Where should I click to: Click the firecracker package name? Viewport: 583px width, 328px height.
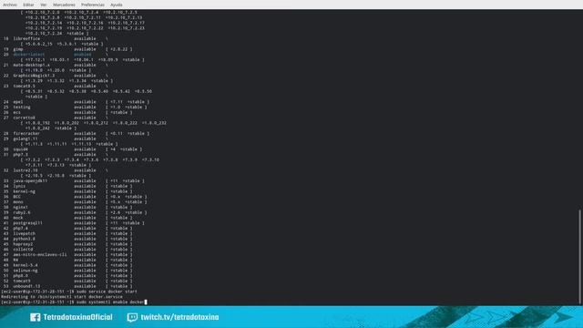click(26, 134)
